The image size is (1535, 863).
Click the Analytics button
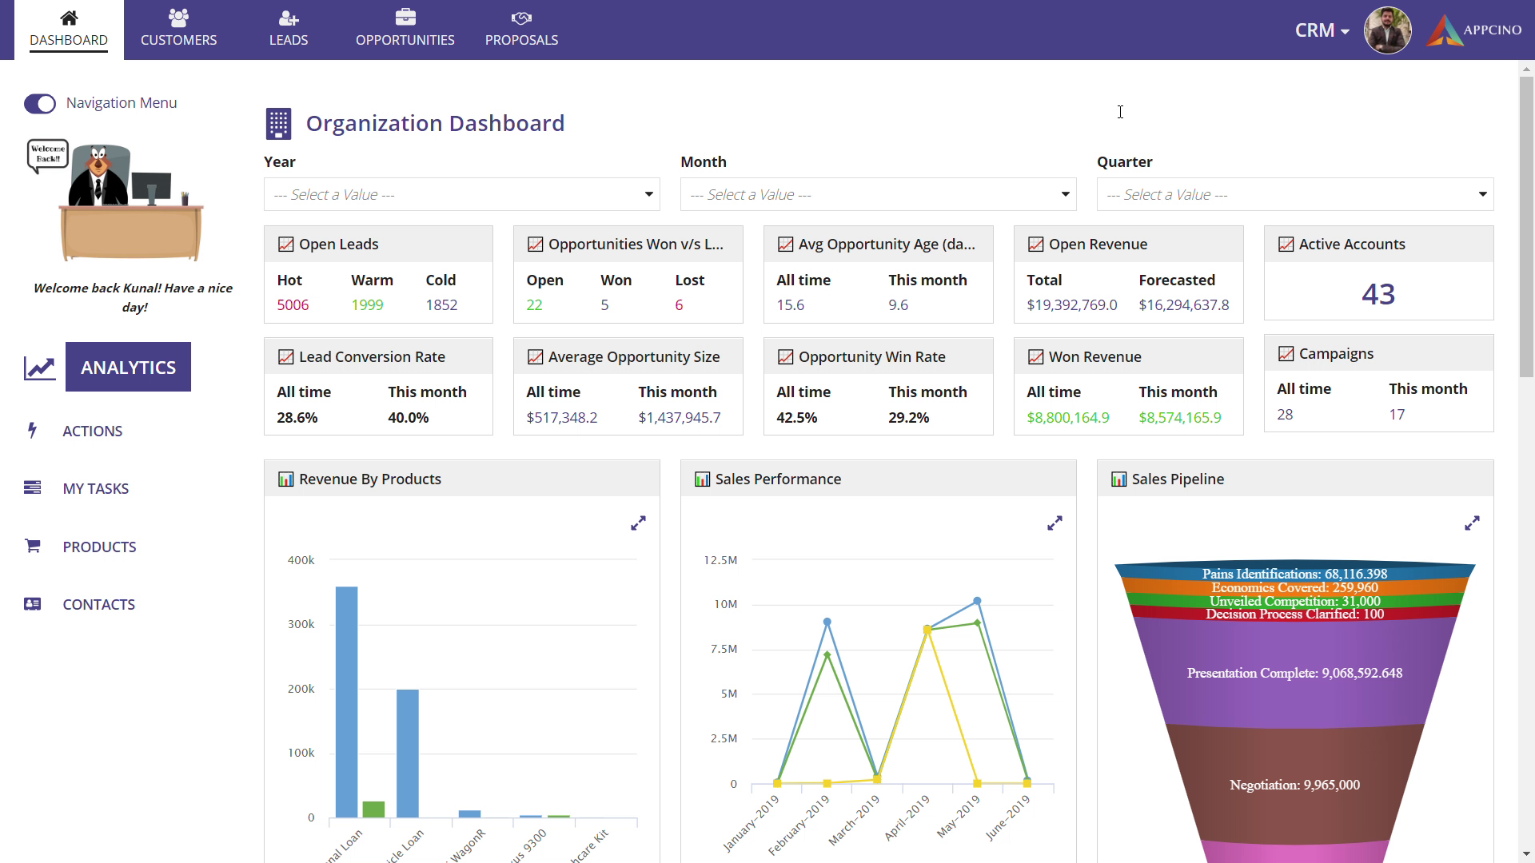(x=128, y=367)
